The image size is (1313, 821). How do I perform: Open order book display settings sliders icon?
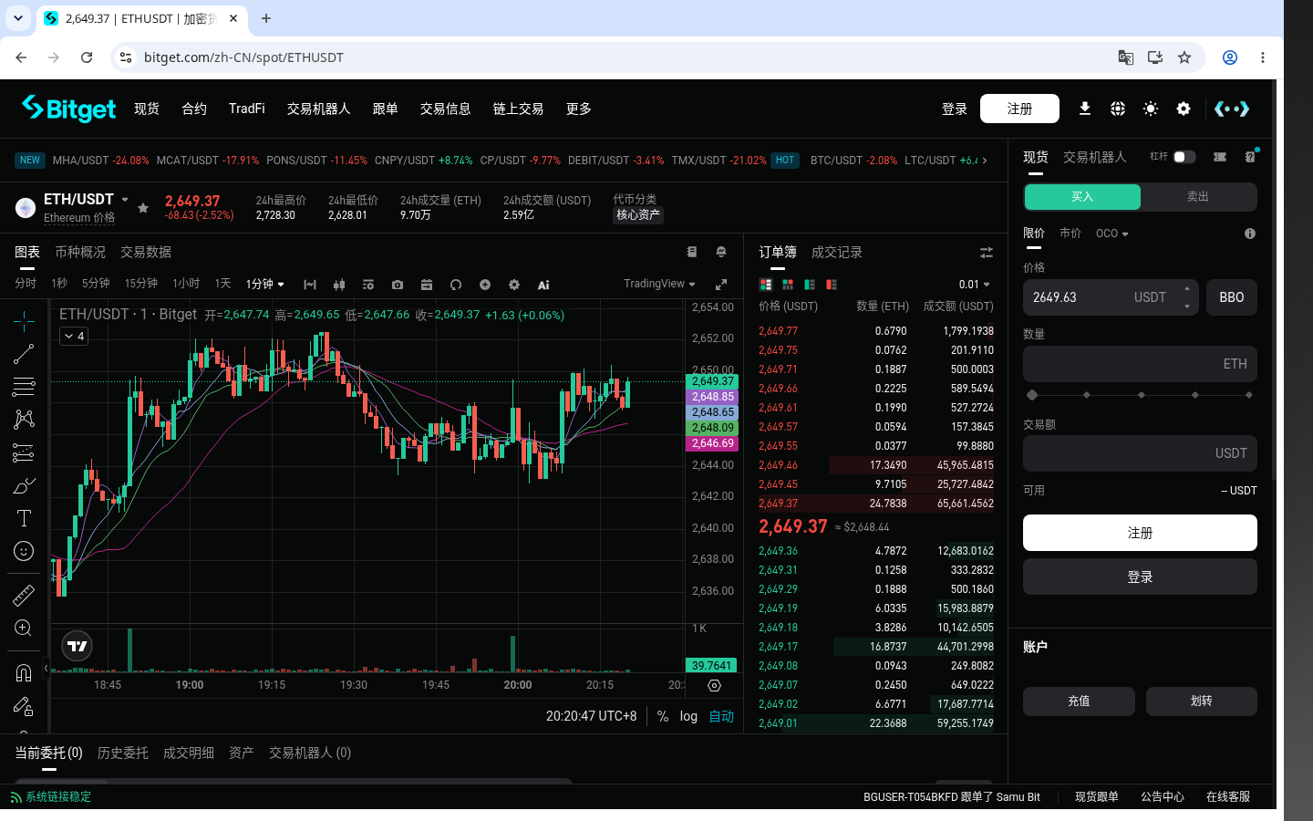tap(987, 252)
